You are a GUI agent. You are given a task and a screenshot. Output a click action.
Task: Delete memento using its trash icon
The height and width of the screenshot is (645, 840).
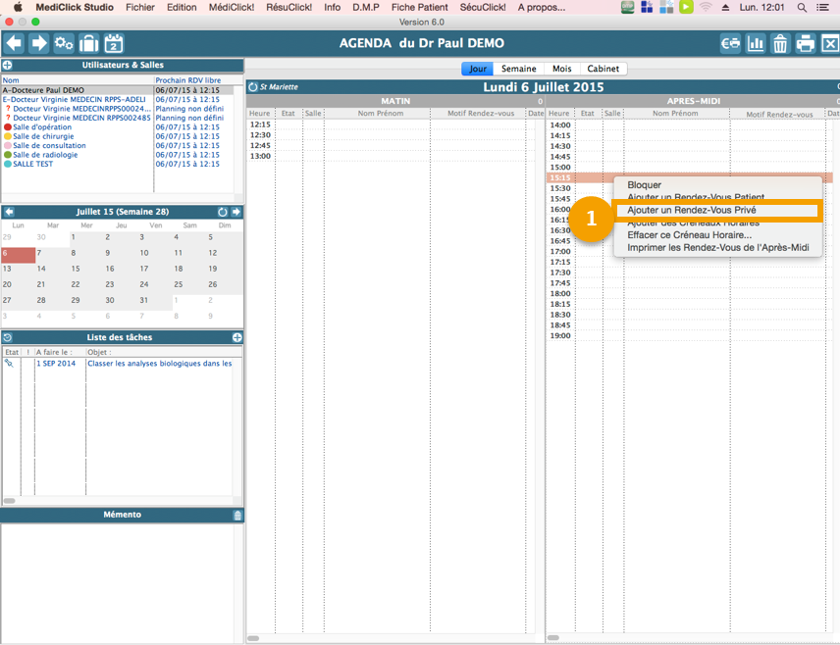[236, 515]
